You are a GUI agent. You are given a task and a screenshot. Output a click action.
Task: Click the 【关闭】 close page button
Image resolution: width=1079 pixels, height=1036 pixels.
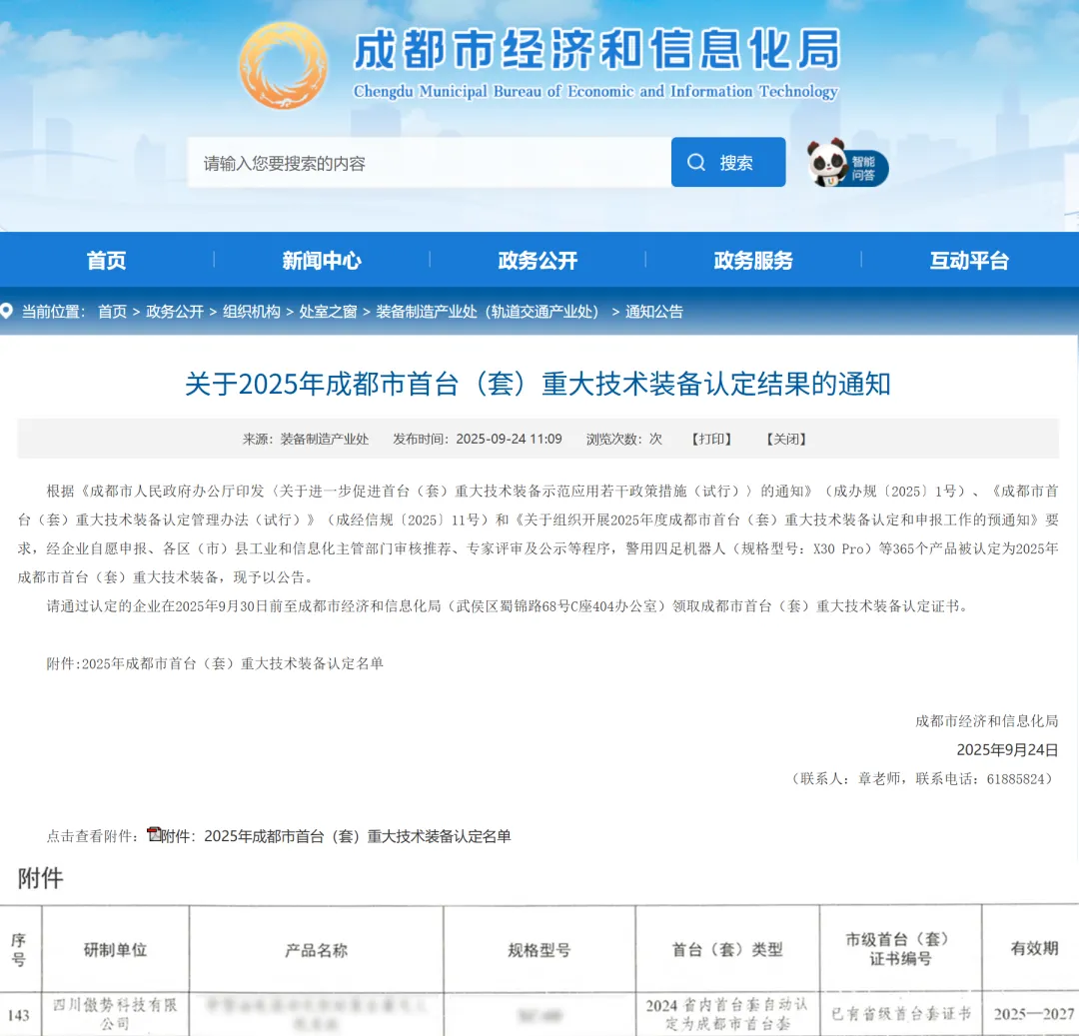(x=786, y=439)
